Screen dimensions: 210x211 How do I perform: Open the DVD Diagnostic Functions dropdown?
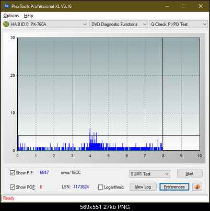[119, 25]
